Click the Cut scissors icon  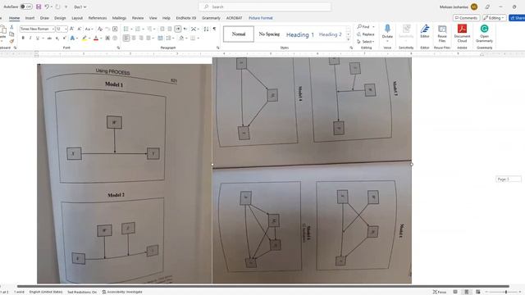point(11,27)
